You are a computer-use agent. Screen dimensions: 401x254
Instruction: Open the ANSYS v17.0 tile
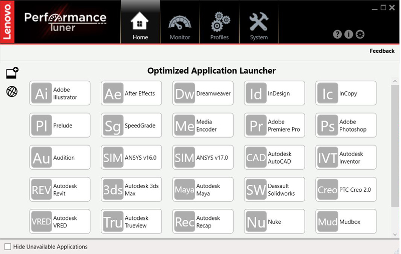[x=203, y=157]
